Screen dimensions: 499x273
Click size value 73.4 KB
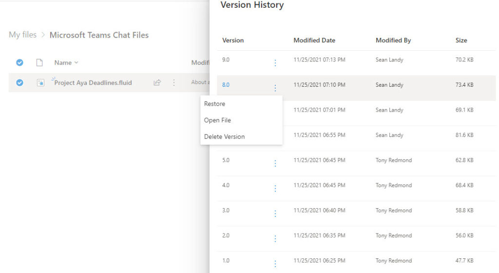click(464, 85)
